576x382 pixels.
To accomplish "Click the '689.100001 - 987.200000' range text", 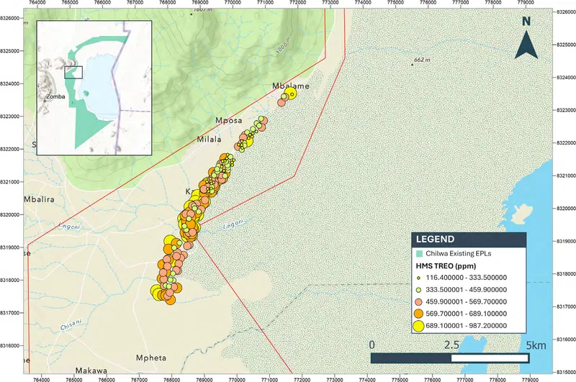I will point(466,326).
